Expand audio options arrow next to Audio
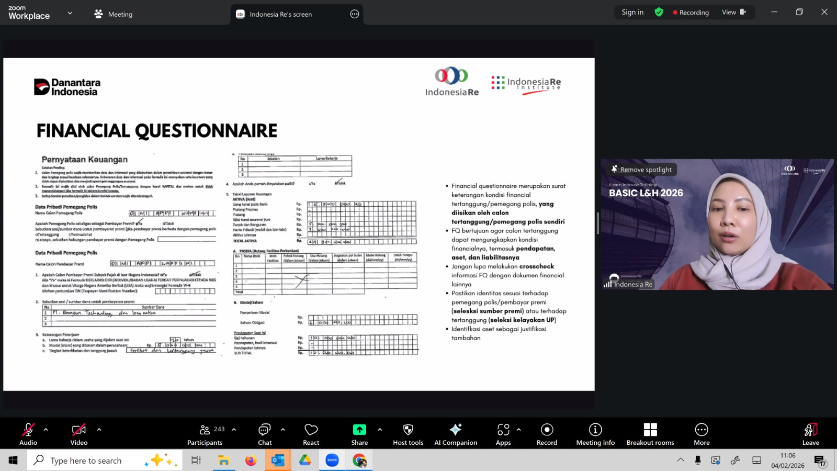 (46, 430)
